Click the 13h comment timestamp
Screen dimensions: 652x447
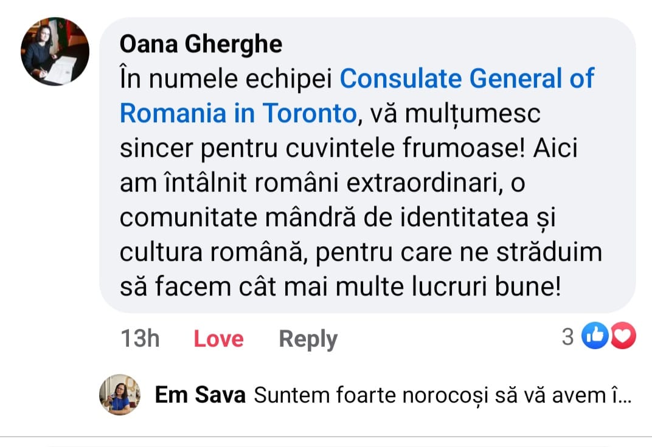(x=140, y=339)
